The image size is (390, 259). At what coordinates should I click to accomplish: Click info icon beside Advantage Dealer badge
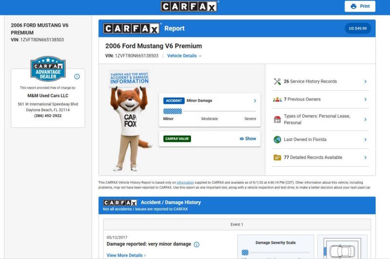click(x=77, y=77)
